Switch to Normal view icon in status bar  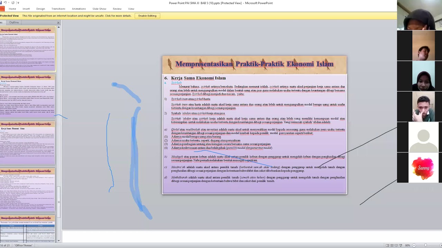point(387,246)
